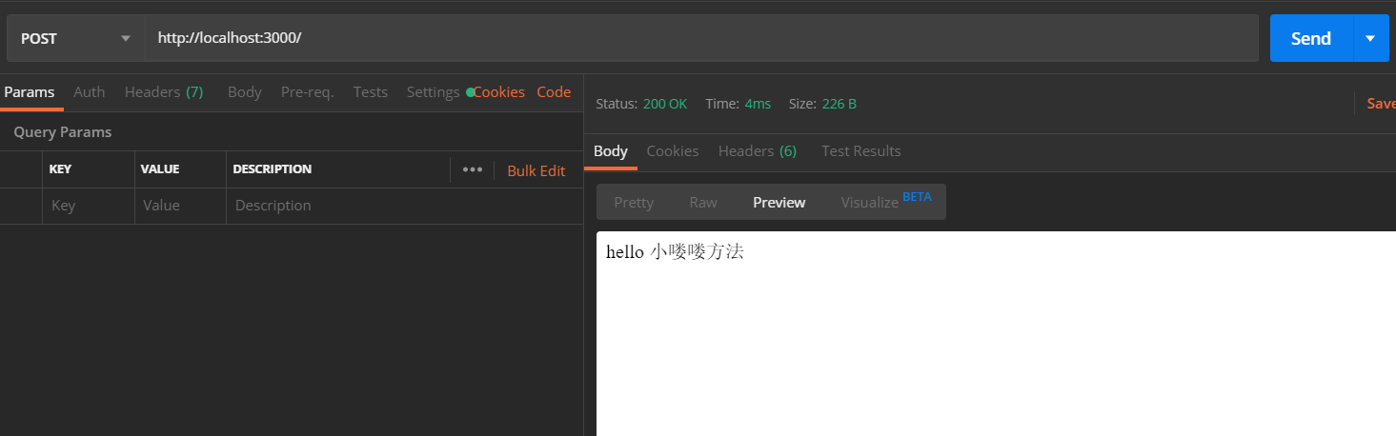Click the Description input cell
The image size is (1396, 436).
click(x=405, y=206)
